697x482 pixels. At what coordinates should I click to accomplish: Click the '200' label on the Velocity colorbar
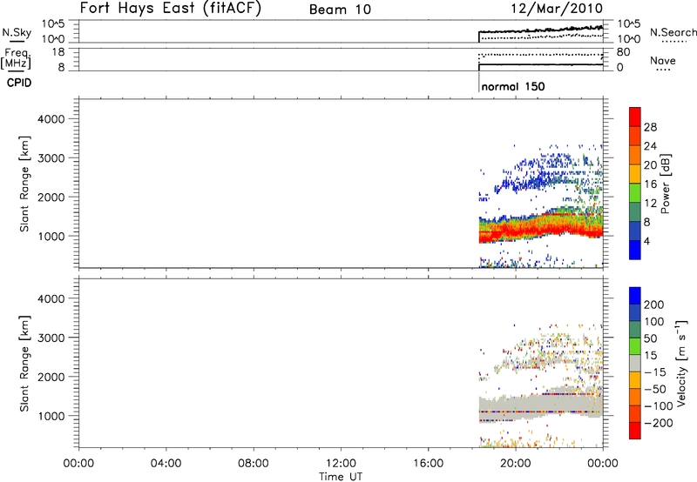pos(654,305)
